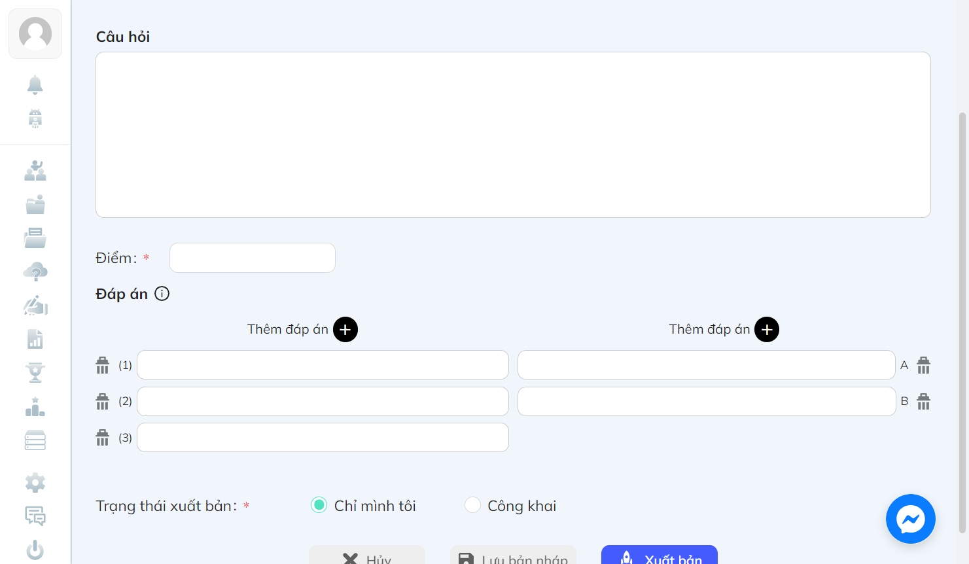
Task: Open the folder sidebar icon
Action: [35, 204]
